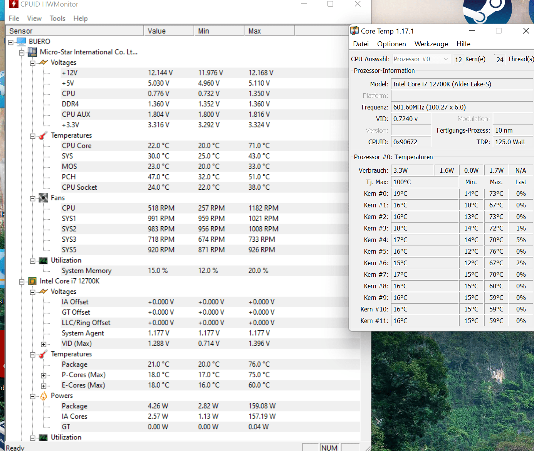Click the Powers flame icon

click(x=44, y=396)
